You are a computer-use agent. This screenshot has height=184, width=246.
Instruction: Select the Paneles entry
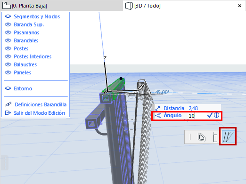click(23, 72)
